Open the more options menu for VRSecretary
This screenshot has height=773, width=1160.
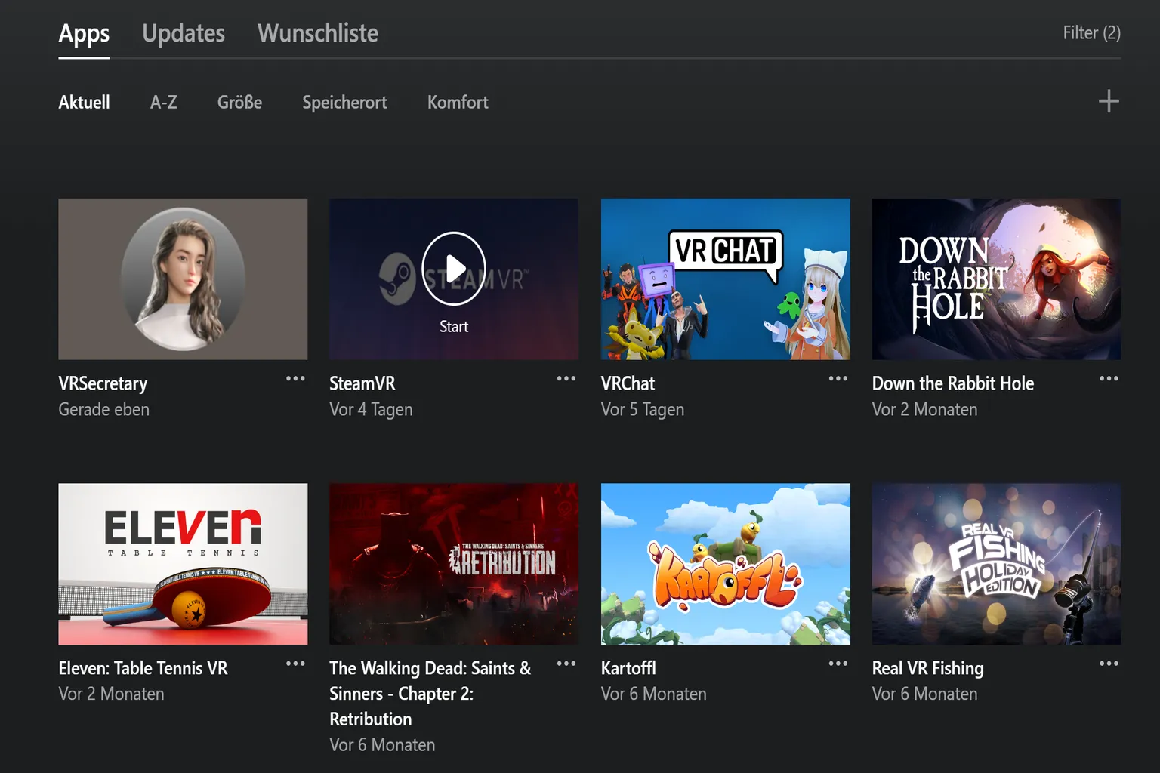point(295,379)
